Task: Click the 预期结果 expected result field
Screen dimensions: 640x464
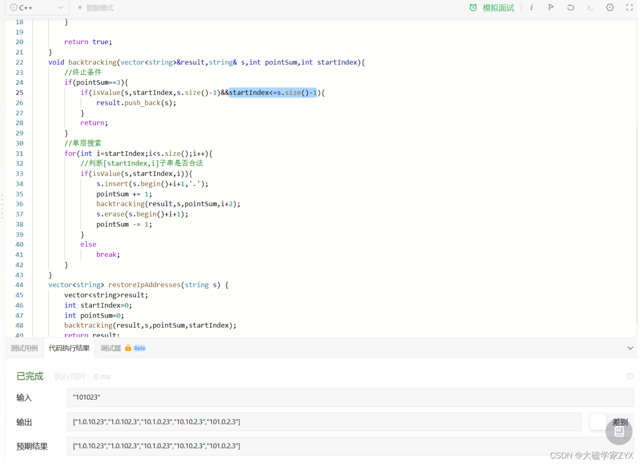Action: point(350,446)
